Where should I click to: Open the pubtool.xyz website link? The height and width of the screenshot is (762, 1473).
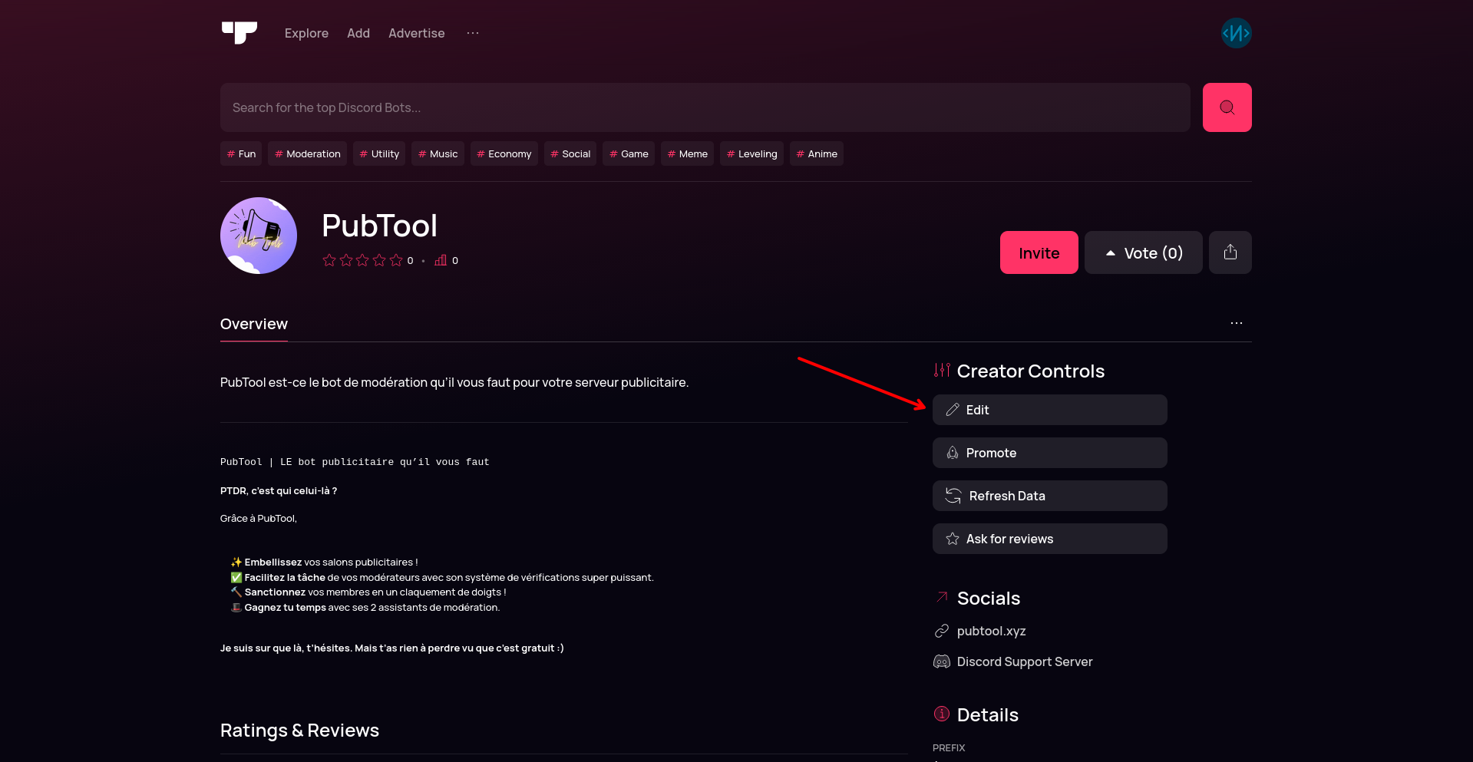tap(990, 631)
